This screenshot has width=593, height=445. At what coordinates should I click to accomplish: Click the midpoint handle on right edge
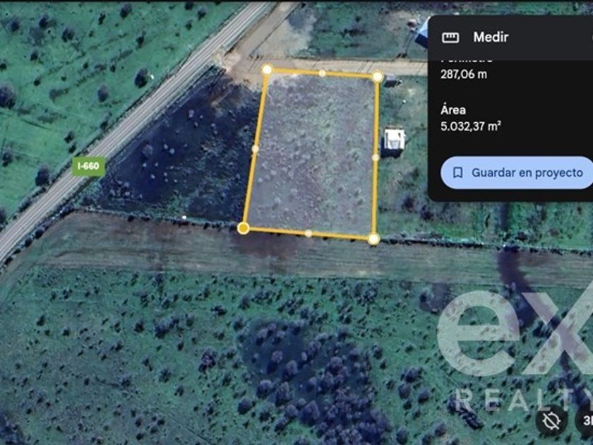(376, 158)
